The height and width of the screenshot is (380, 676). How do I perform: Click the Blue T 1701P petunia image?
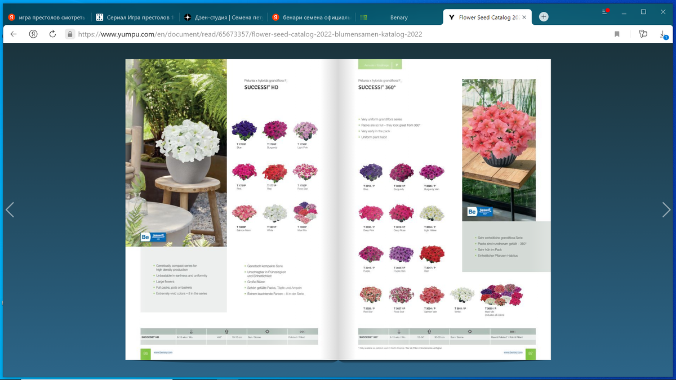pyautogui.click(x=244, y=131)
